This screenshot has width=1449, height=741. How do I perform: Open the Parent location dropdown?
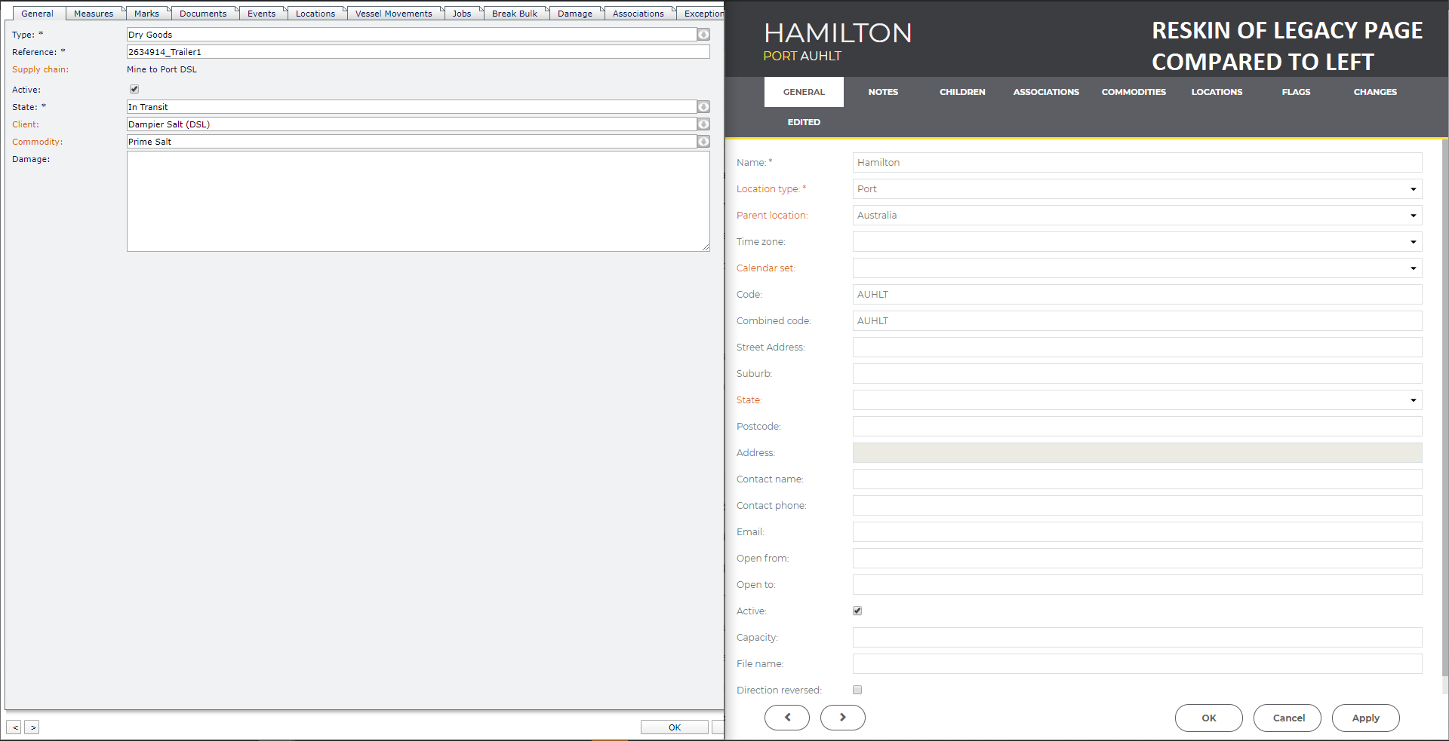pos(1413,216)
